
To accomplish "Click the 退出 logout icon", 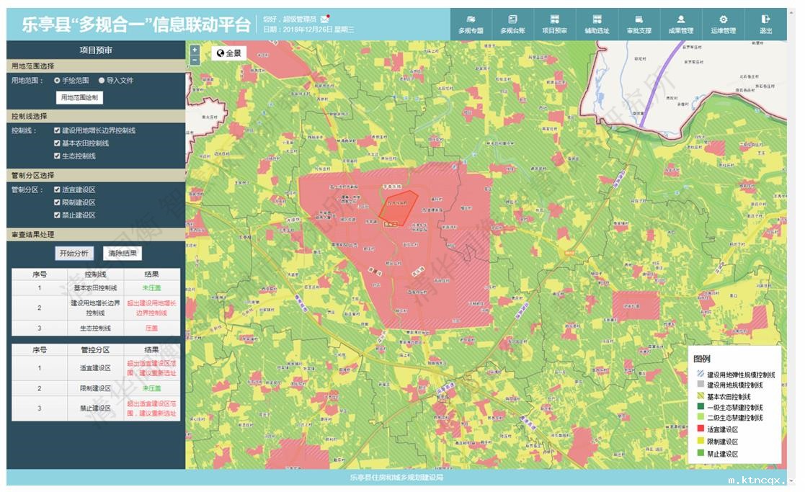I will coord(765,19).
